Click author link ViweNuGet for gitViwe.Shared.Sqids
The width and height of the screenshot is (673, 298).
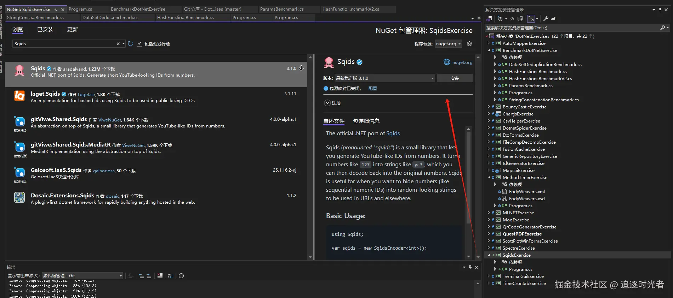(x=110, y=120)
